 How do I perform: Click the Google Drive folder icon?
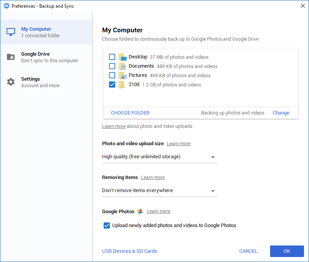pos(11,57)
